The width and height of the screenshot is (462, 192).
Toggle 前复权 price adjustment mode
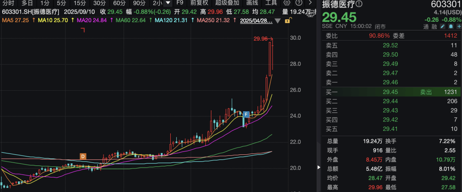coord(199,3)
